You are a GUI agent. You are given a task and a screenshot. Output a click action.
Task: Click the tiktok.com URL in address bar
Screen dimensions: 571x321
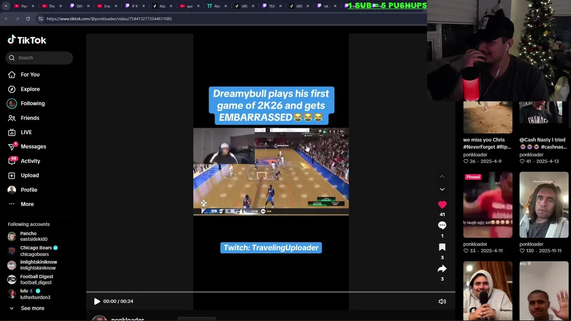[109, 19]
